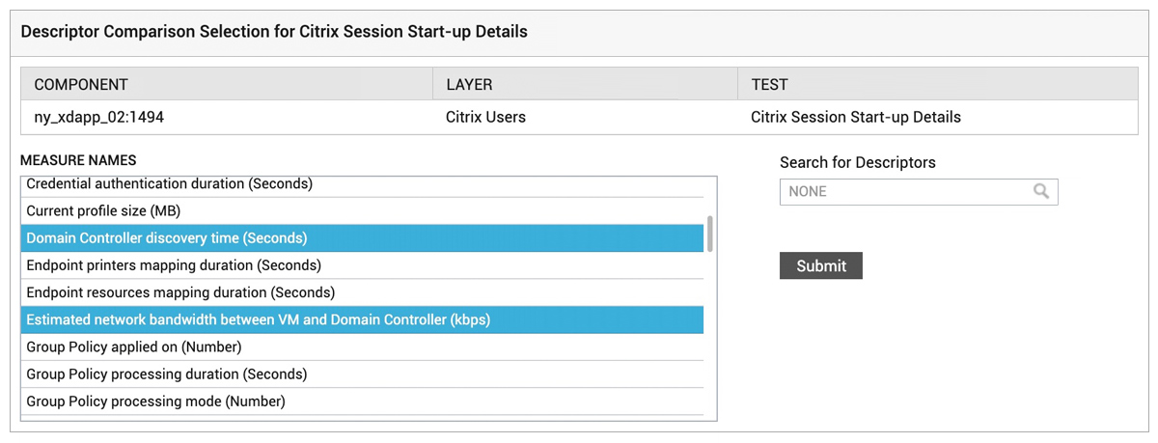Select Current profile size (MB) measure
The width and height of the screenshot is (1158, 443).
[362, 210]
